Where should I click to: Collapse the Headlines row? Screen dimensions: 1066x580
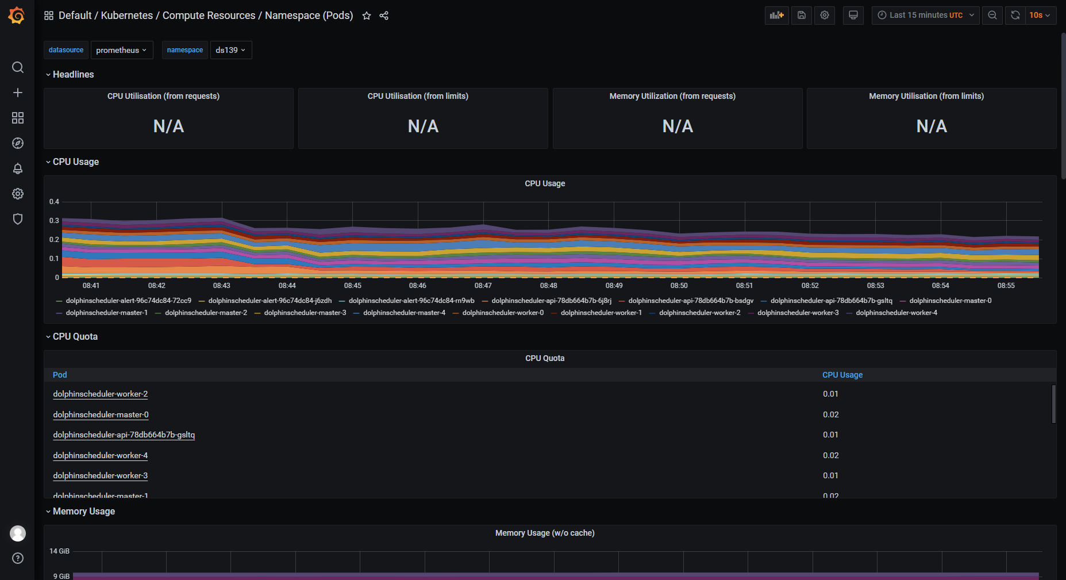(x=73, y=74)
